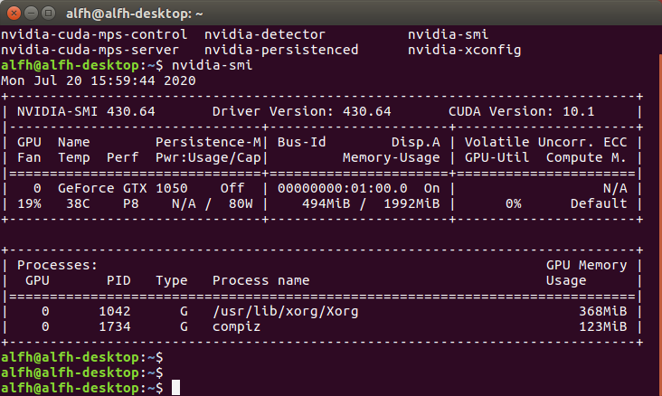Click the Disp.A column header

coord(415,142)
